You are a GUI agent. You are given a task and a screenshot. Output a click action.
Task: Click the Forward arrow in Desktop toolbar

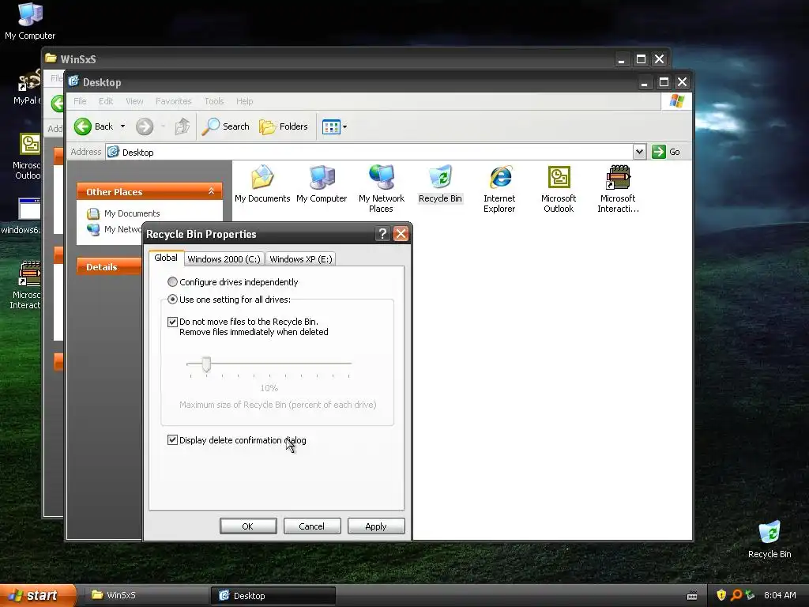click(x=145, y=126)
